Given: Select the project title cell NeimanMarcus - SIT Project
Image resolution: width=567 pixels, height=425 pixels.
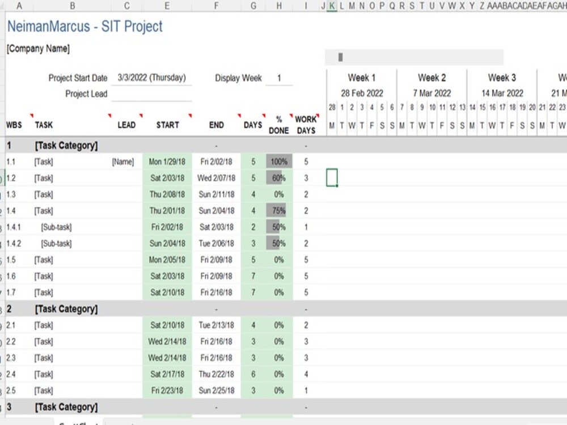Looking at the screenshot, I should click(x=85, y=27).
